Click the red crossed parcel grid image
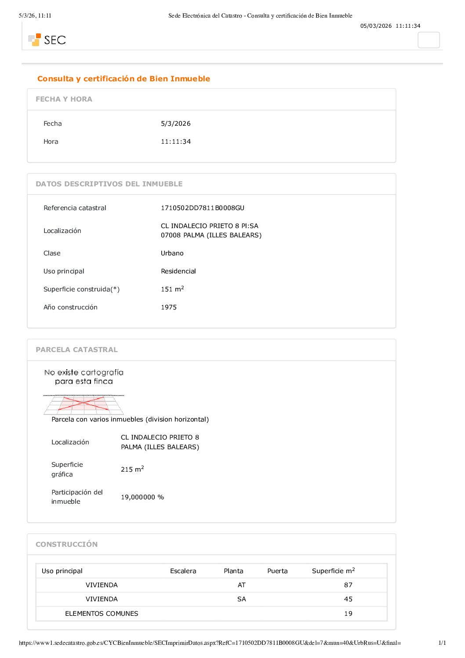Image resolution: width=465 pixels, height=658 pixels. tap(84, 404)
